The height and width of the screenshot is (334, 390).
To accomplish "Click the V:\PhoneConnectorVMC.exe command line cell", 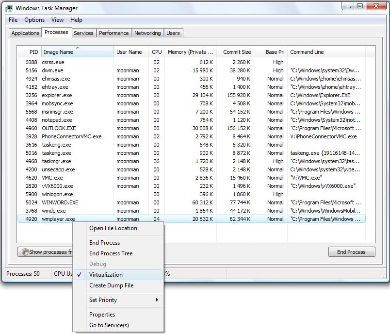I will (324, 136).
